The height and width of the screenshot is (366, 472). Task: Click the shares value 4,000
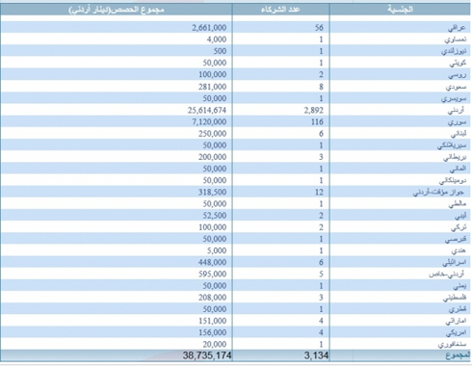217,39
